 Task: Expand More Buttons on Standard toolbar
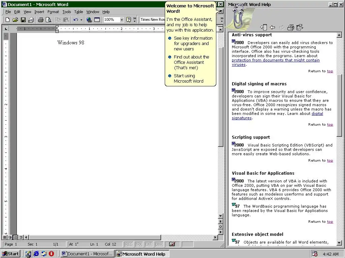[x=135, y=20]
